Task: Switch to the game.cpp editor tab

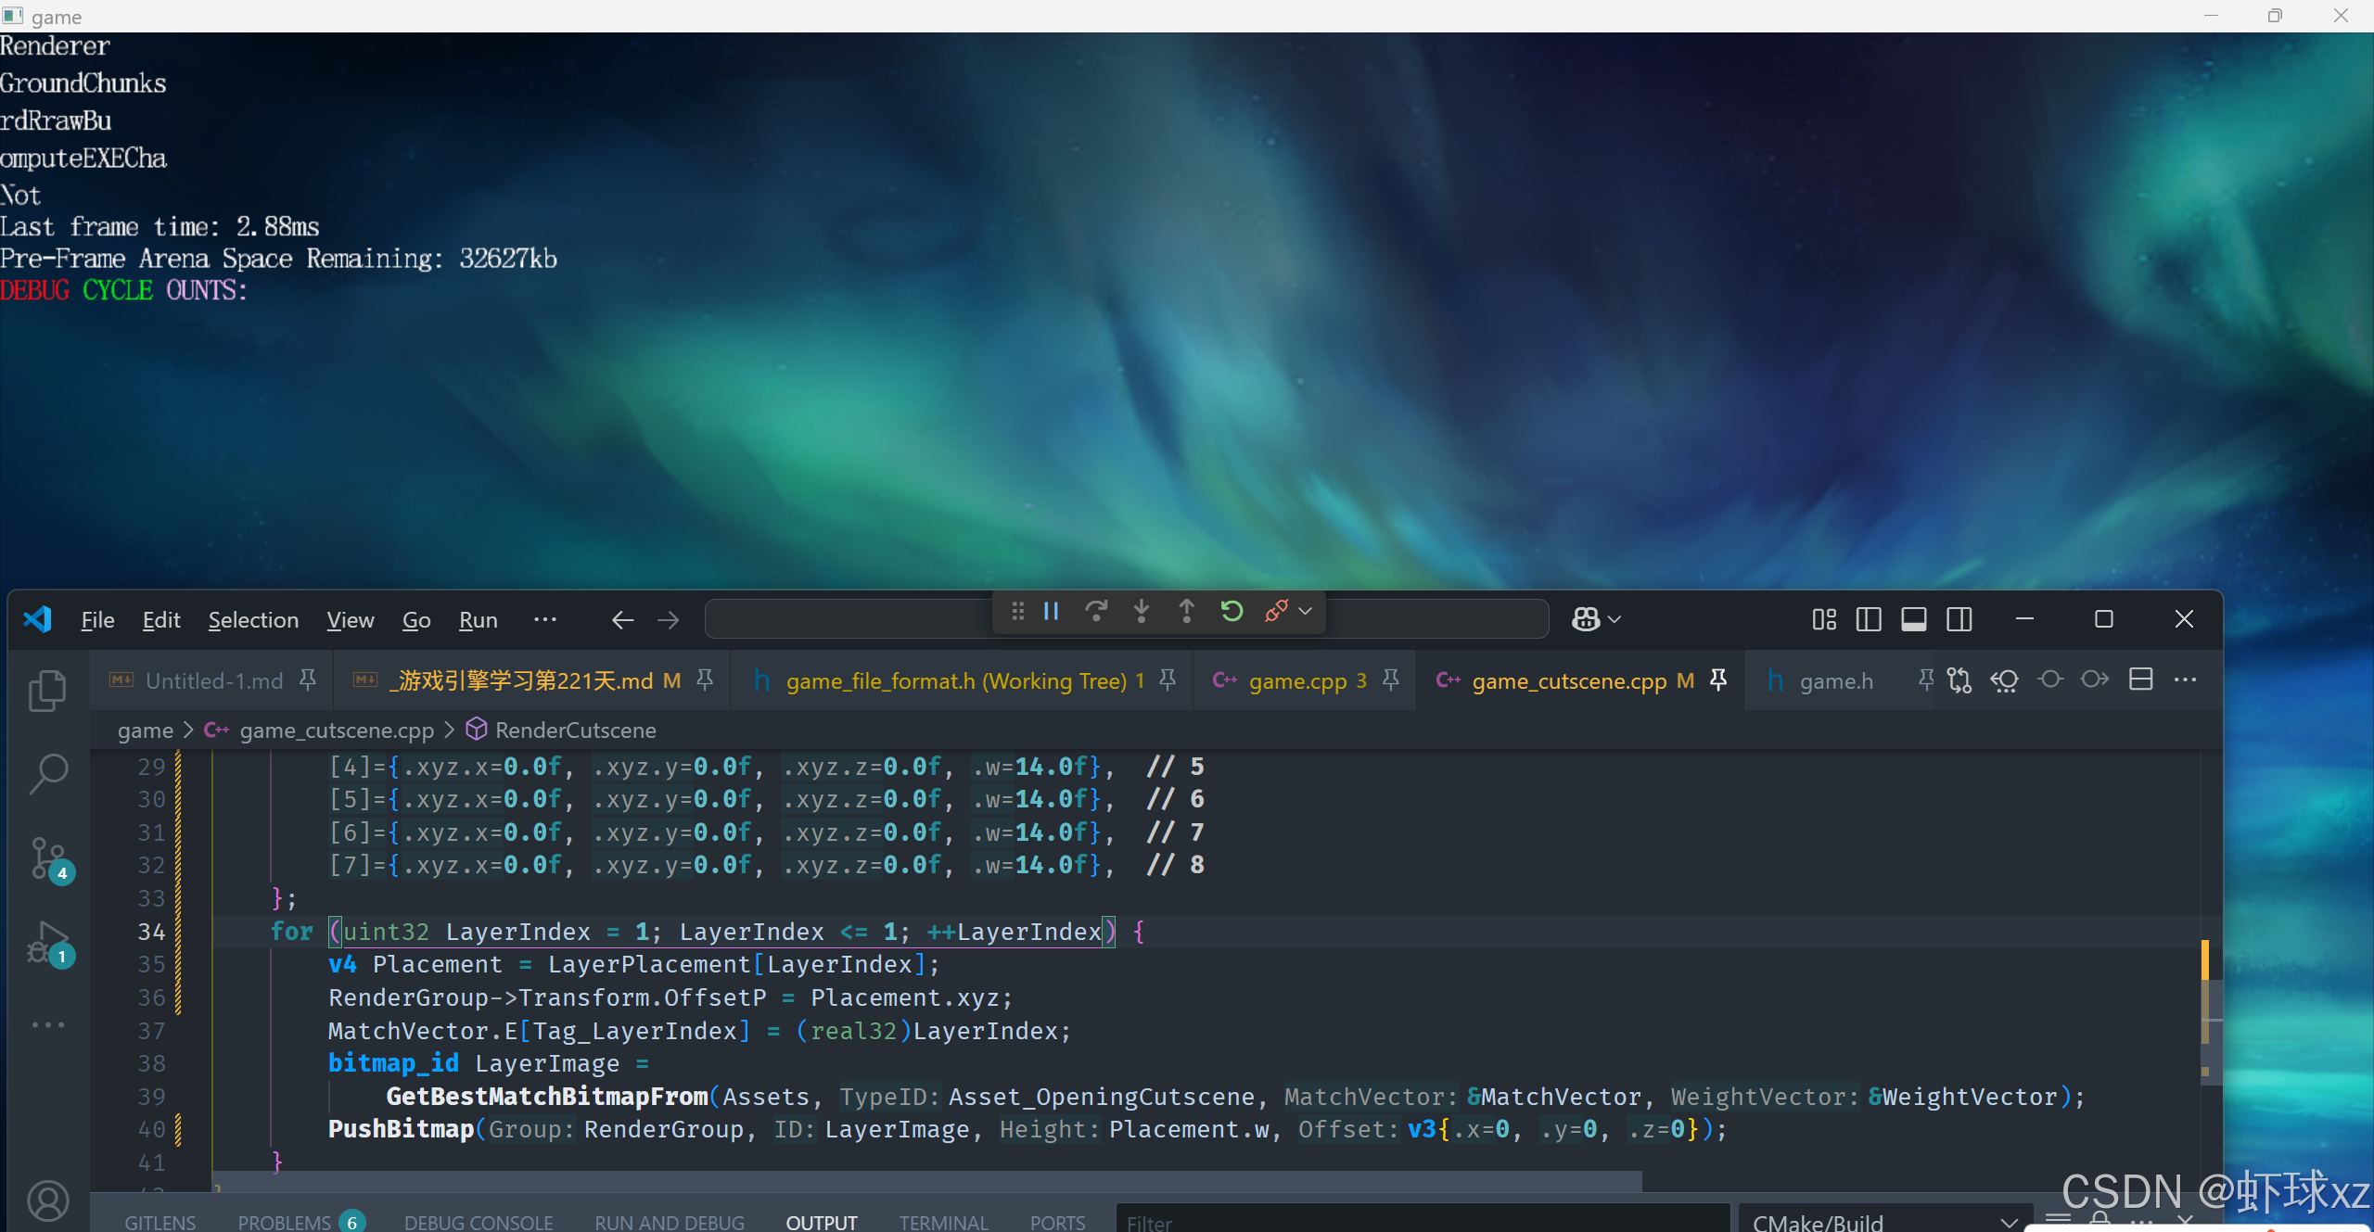Action: [x=1297, y=681]
